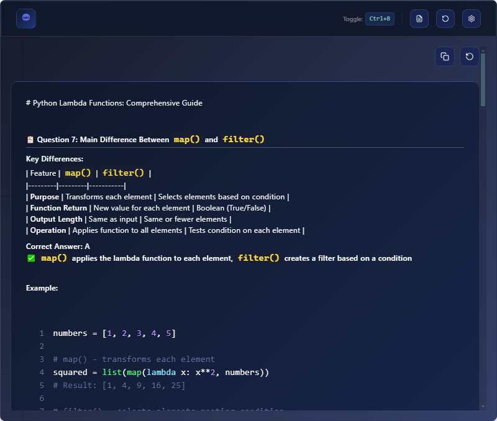Image resolution: width=497 pixels, height=421 pixels.
Task: Click green checkmark beside map() answer
Action: 31,258
